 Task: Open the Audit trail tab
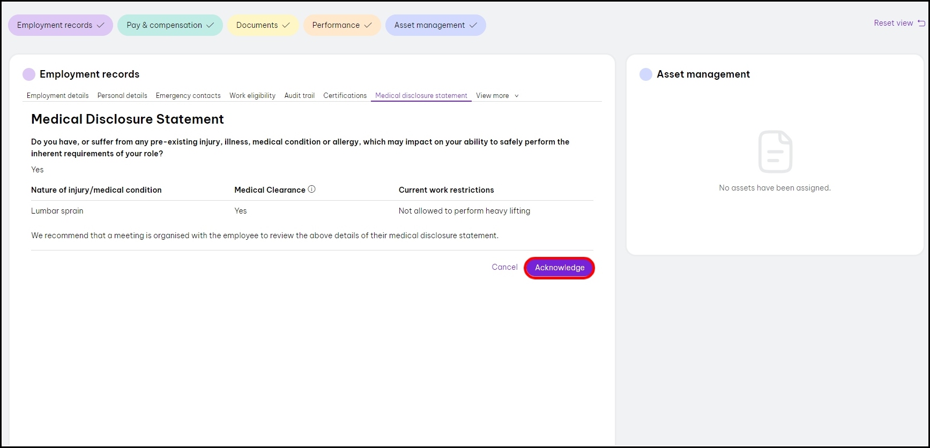tap(299, 96)
